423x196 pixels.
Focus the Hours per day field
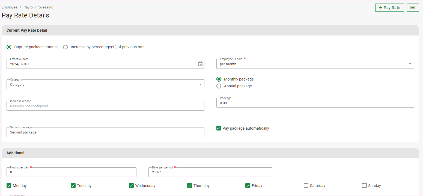[71, 172]
